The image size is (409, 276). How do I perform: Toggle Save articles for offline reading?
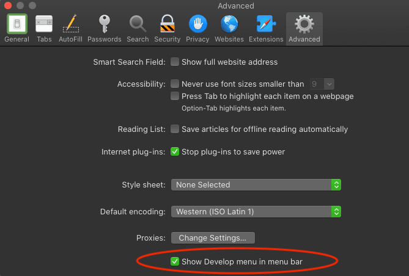click(175, 129)
